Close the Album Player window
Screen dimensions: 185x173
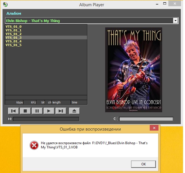175,4
